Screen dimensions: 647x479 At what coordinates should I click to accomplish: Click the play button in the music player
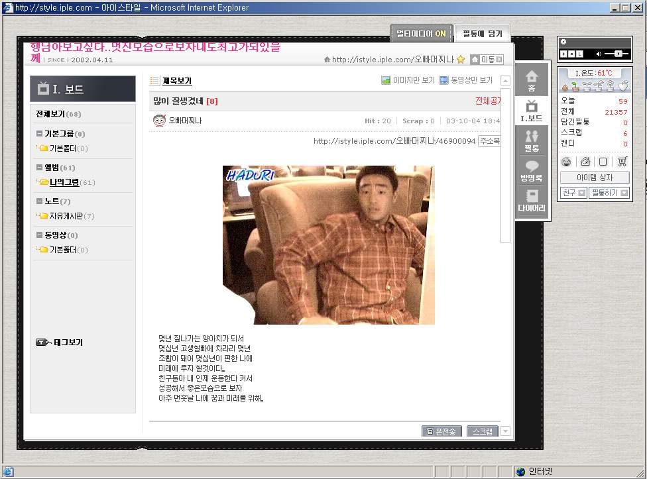click(563, 54)
